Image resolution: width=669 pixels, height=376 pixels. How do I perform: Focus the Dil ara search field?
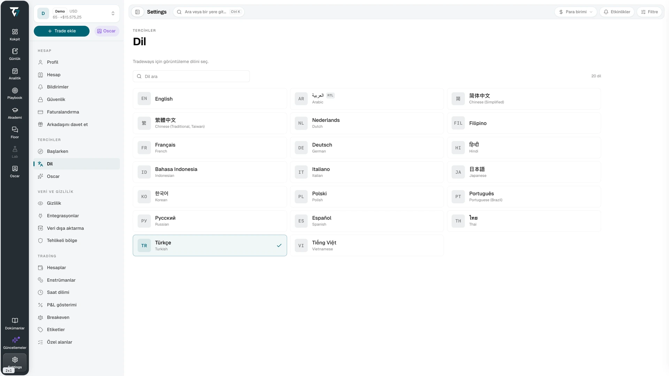coord(191,76)
